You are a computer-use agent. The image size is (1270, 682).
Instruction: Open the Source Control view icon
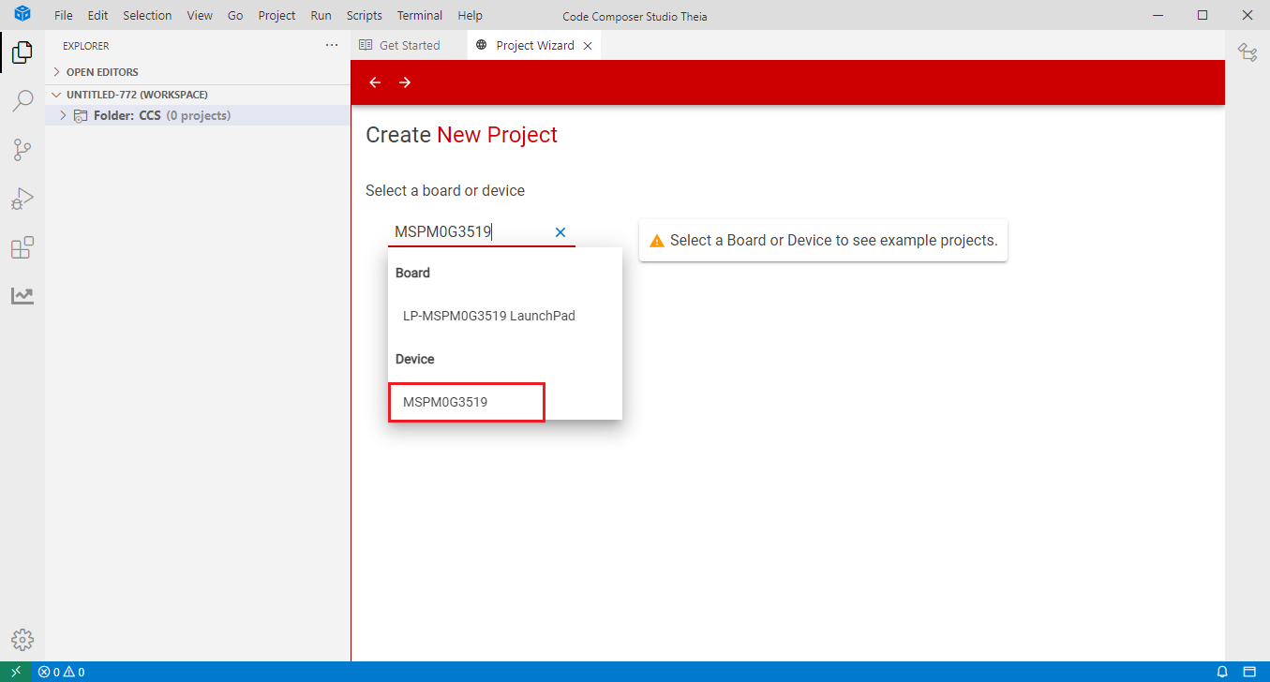coord(22,150)
